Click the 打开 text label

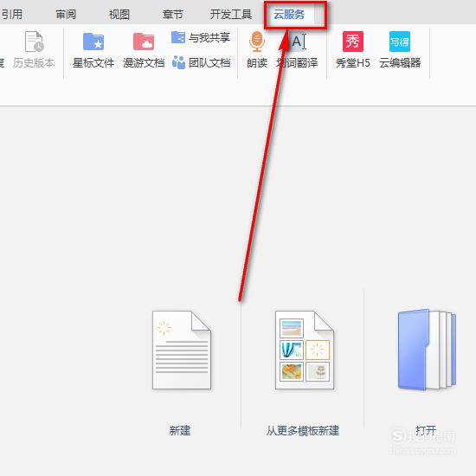(426, 430)
